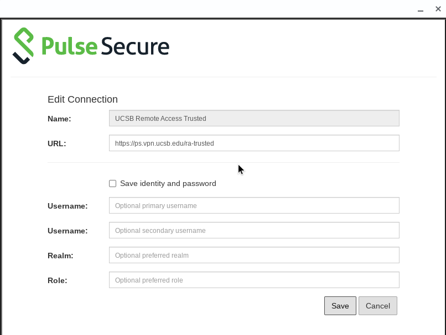The height and width of the screenshot is (335, 446).
Task: Click into the URL input field
Action: click(254, 143)
